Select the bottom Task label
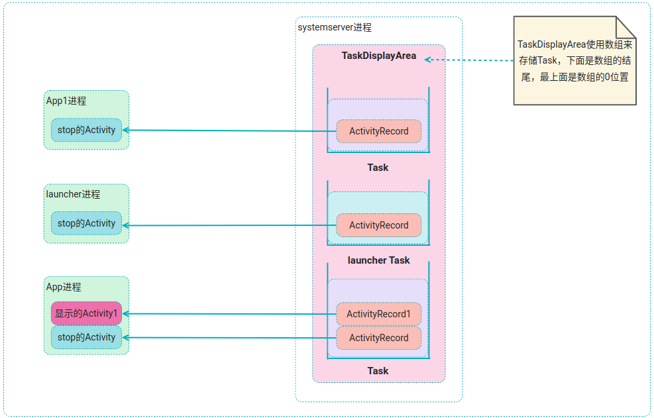654x418 pixels. [378, 370]
